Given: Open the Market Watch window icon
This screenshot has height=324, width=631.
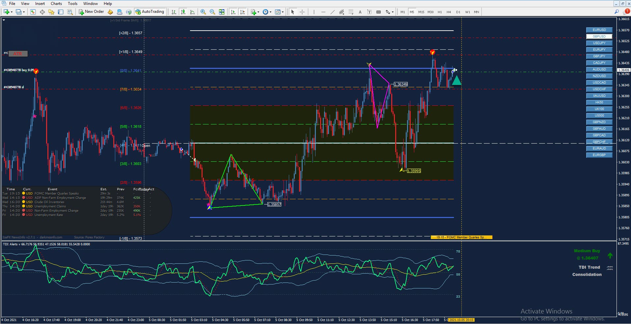Looking at the screenshot, I should [33, 12].
